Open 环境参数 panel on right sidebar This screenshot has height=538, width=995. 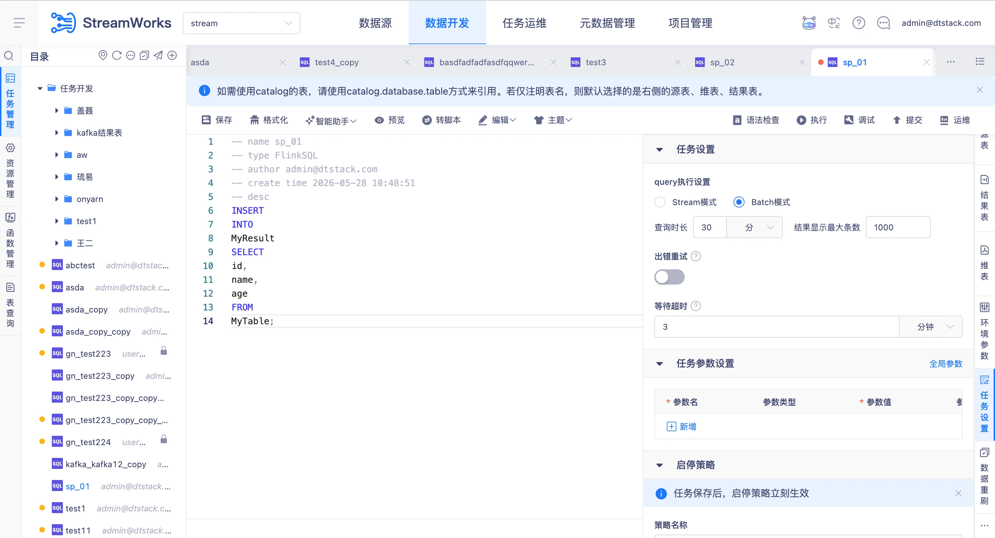(x=984, y=332)
